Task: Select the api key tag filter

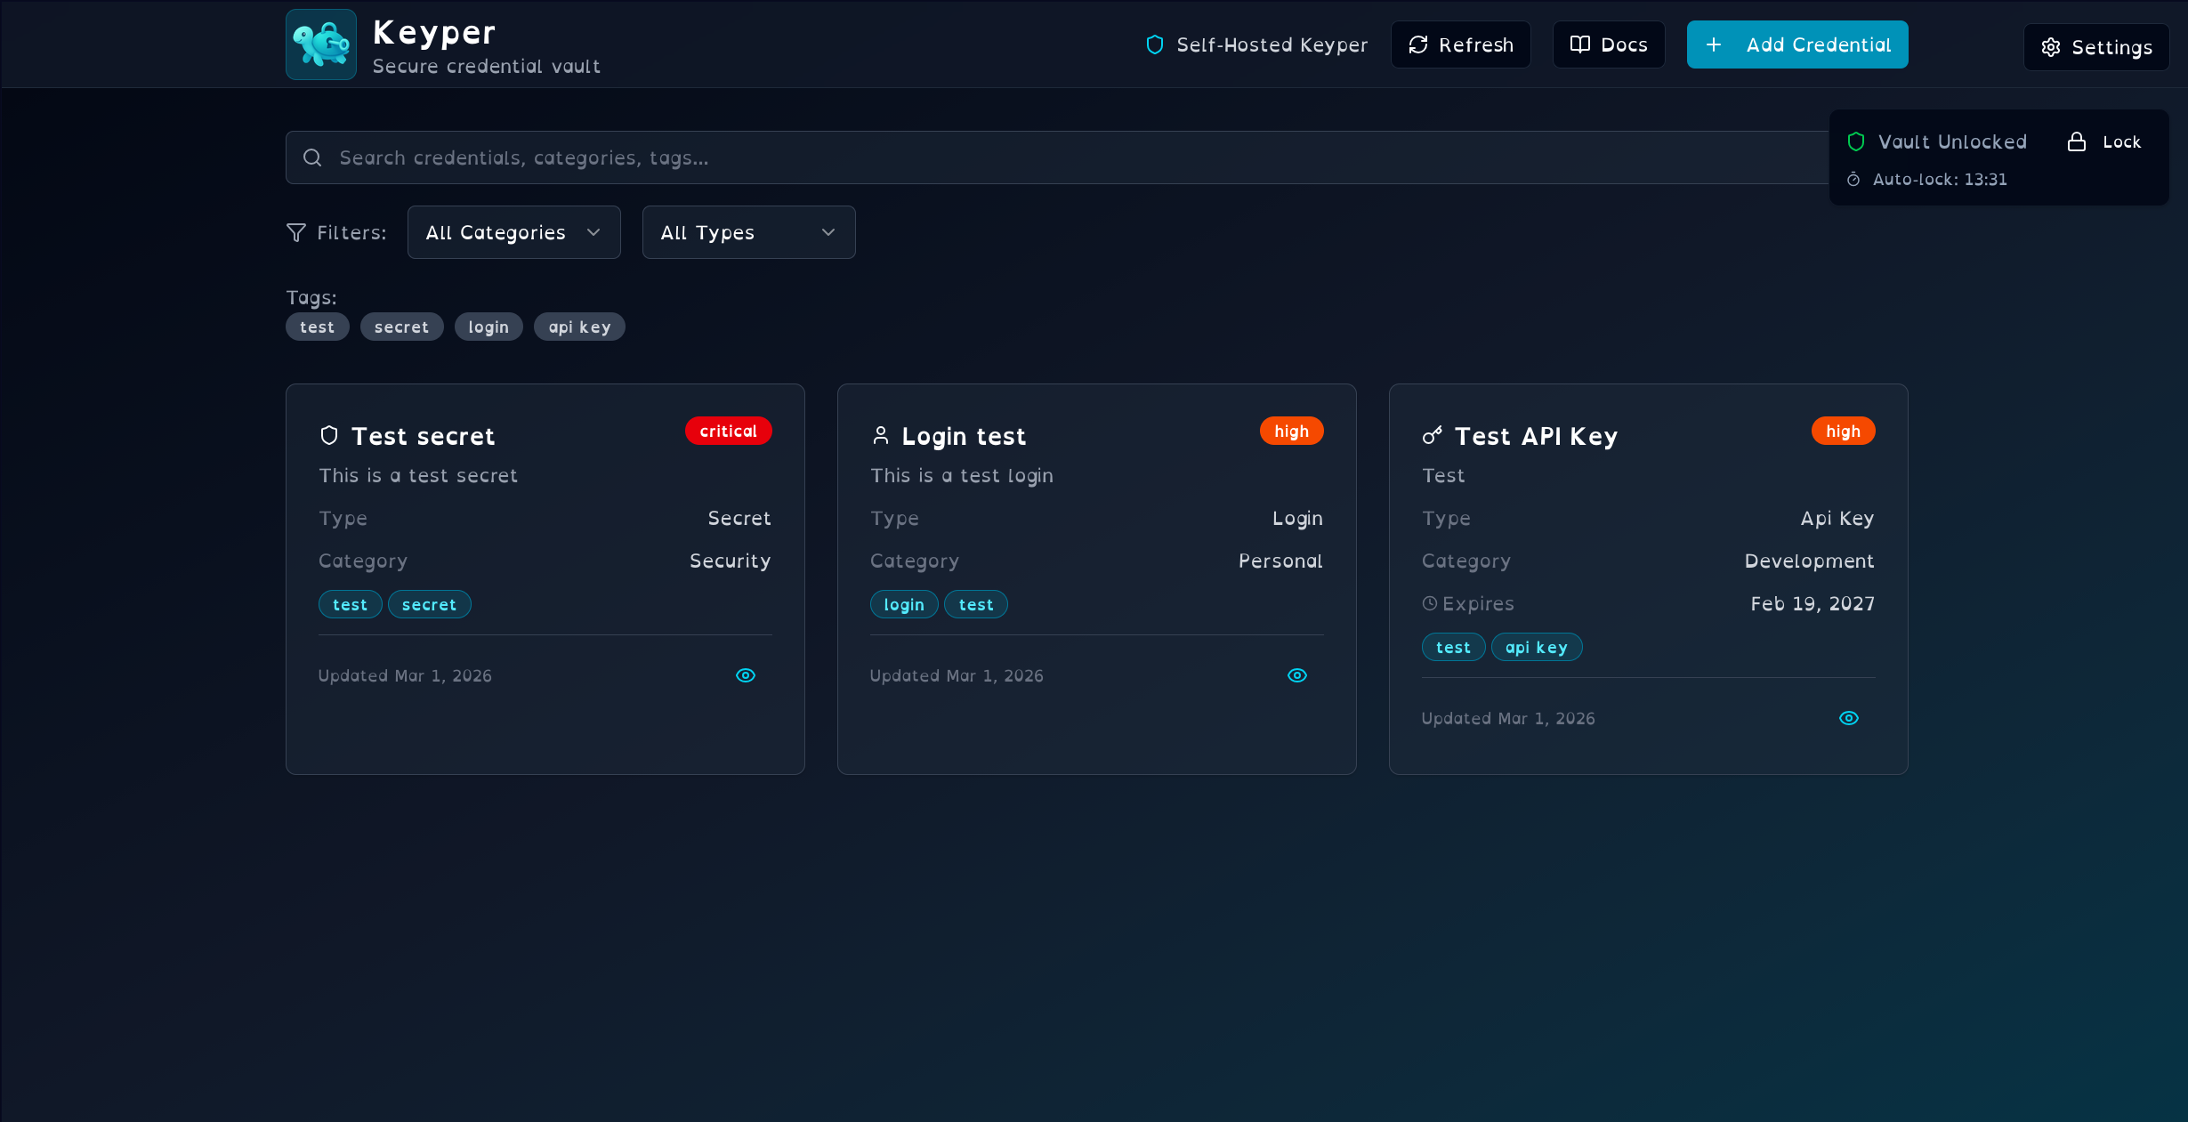Action: [x=579, y=327]
